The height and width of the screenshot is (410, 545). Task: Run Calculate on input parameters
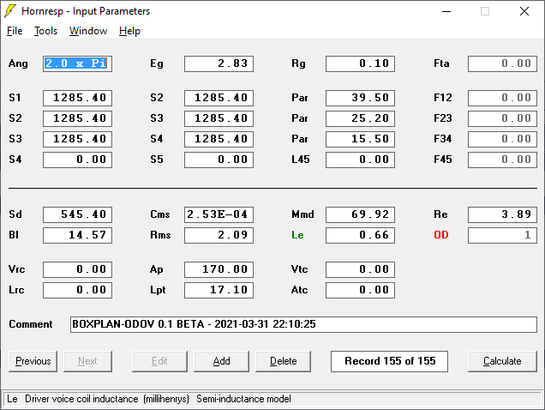[x=502, y=361]
